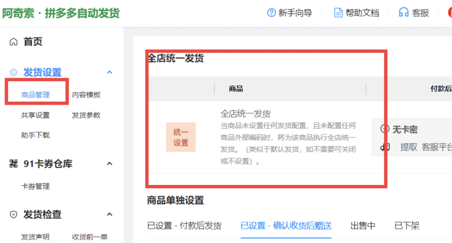Click the 发货设置 gear icon
The height and width of the screenshot is (243, 452).
(13, 72)
